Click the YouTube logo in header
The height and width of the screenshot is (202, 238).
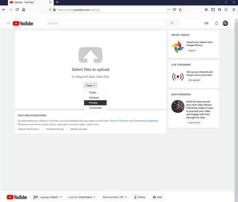(x=23, y=24)
